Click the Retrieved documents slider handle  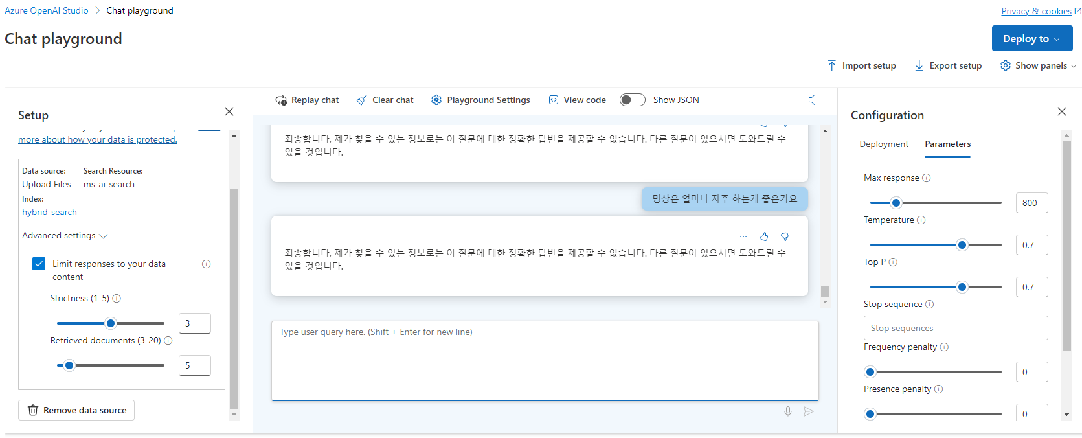tap(69, 365)
